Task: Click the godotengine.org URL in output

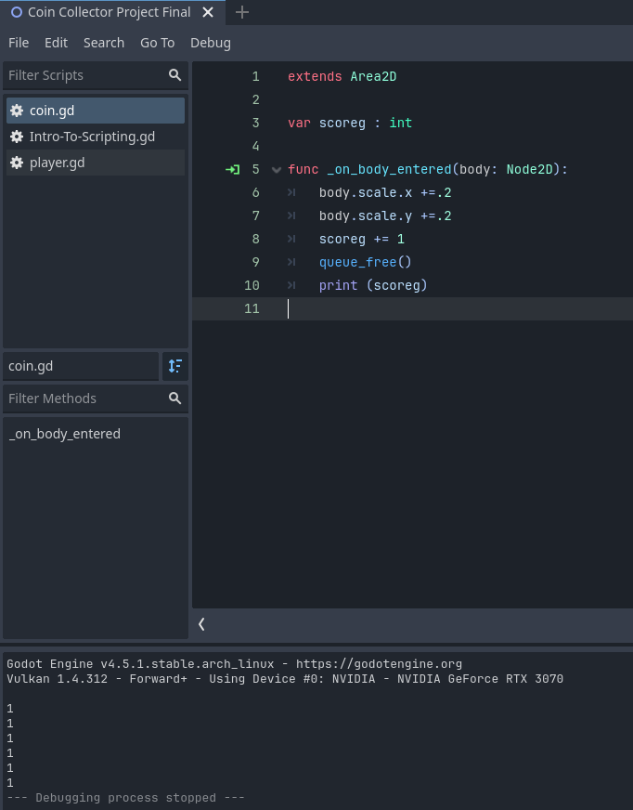Action: pyautogui.click(x=379, y=664)
